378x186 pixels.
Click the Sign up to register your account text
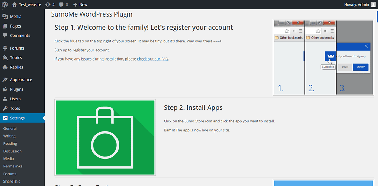pyautogui.click(x=82, y=50)
